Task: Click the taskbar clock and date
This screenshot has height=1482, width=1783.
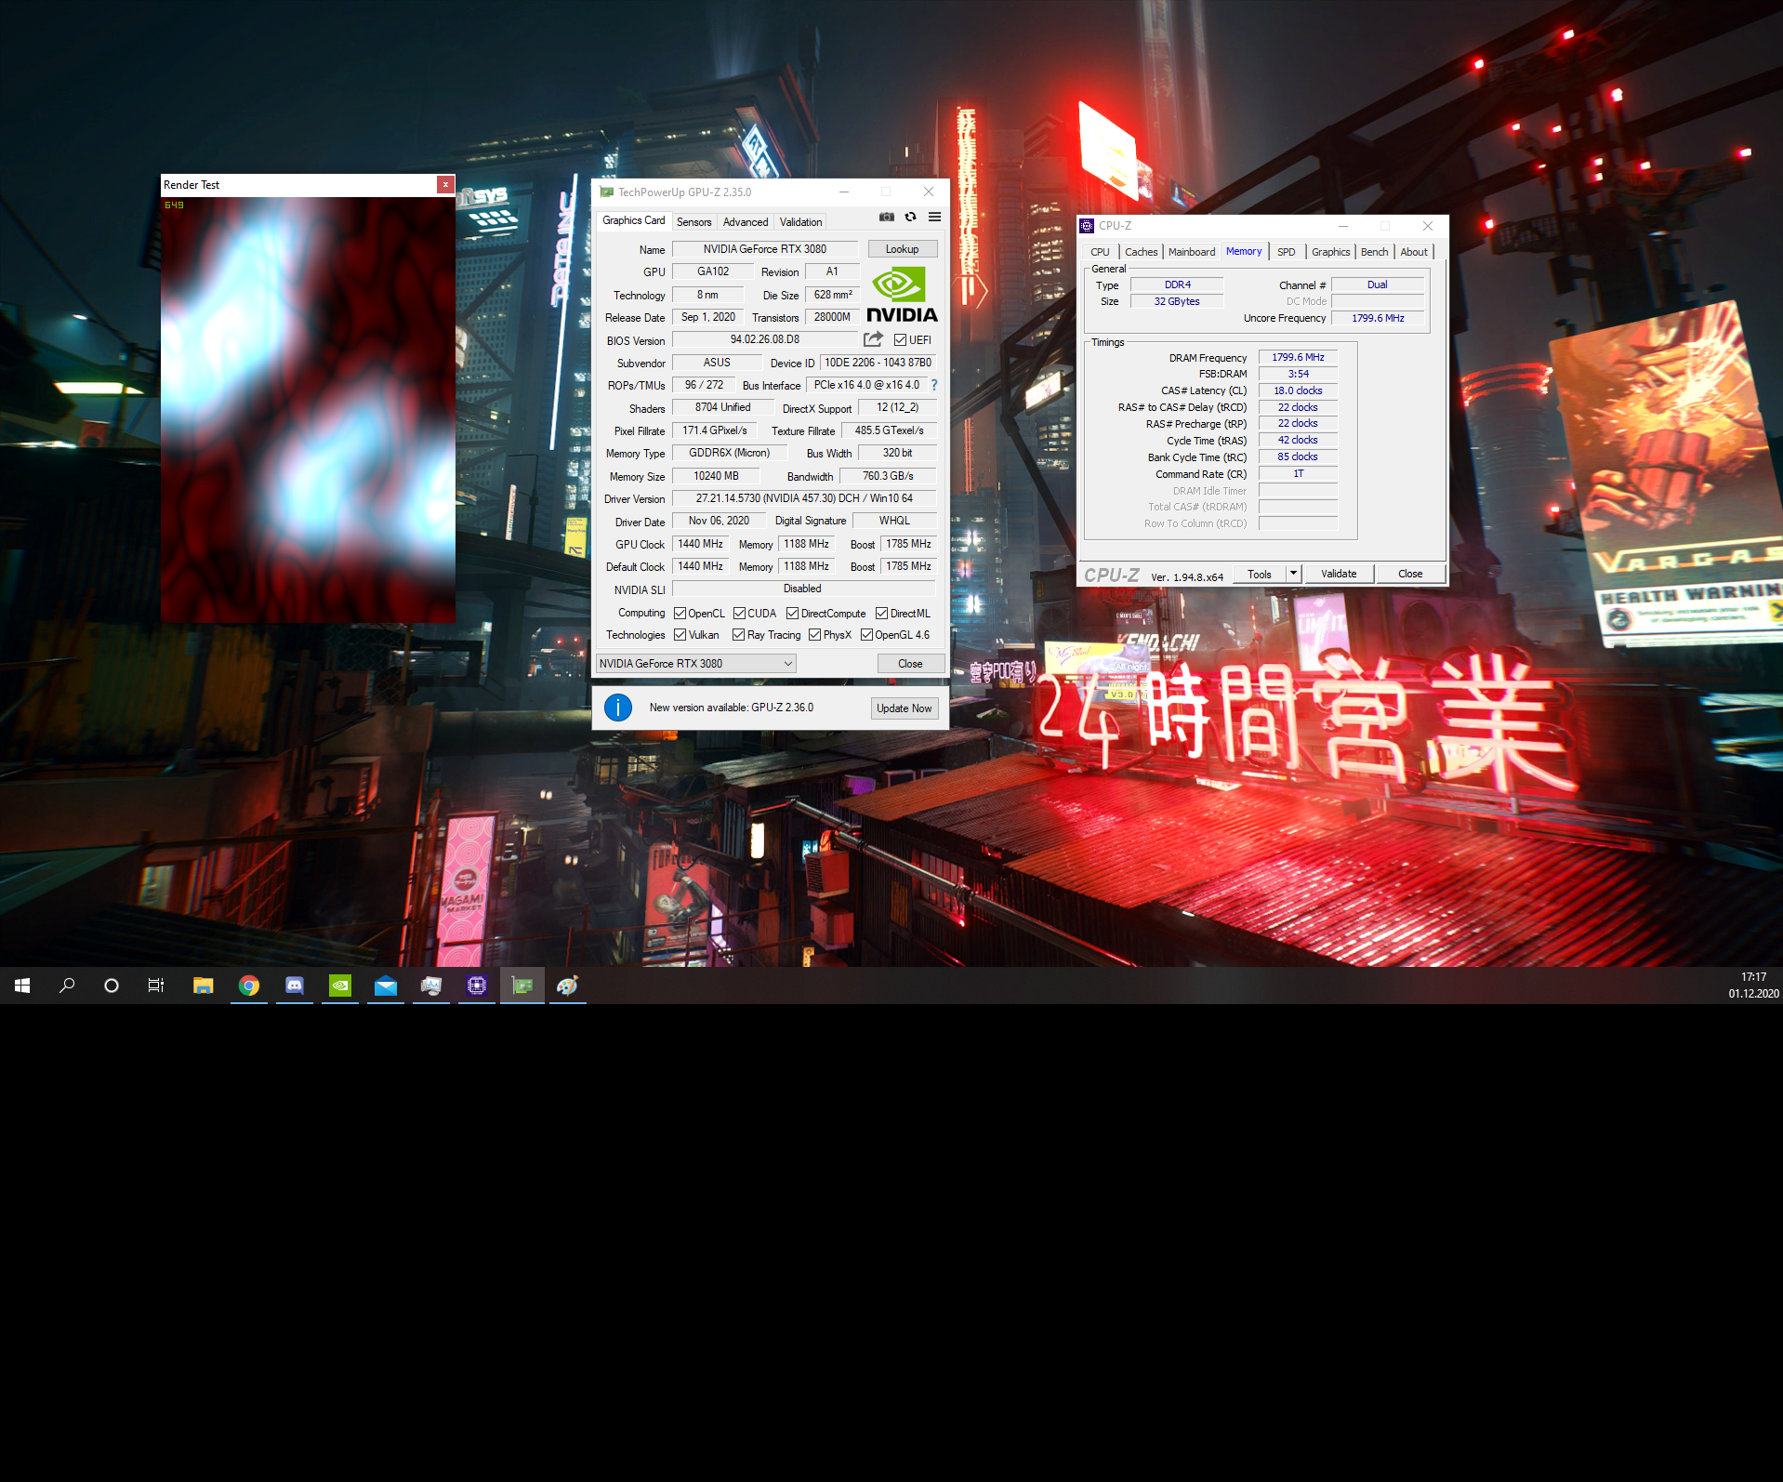Action: [1754, 986]
